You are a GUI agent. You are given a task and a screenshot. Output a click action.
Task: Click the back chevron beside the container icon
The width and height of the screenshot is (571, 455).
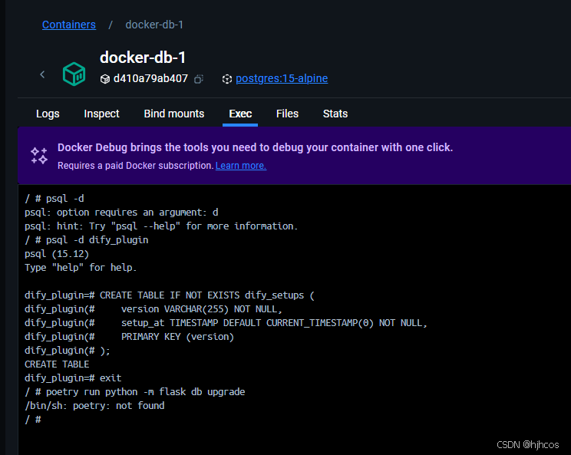click(42, 74)
